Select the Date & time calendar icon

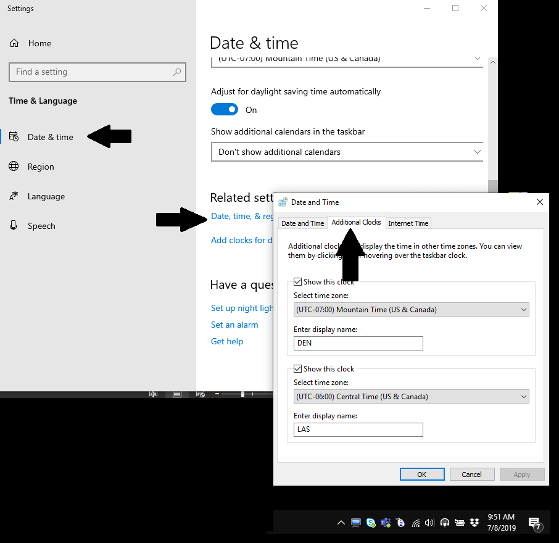point(14,136)
